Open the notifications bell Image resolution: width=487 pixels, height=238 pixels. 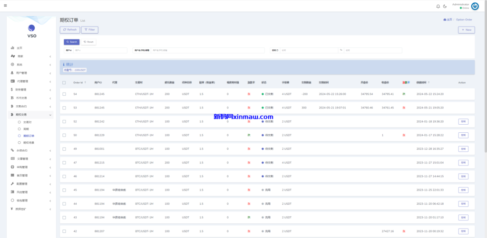(x=438, y=6)
